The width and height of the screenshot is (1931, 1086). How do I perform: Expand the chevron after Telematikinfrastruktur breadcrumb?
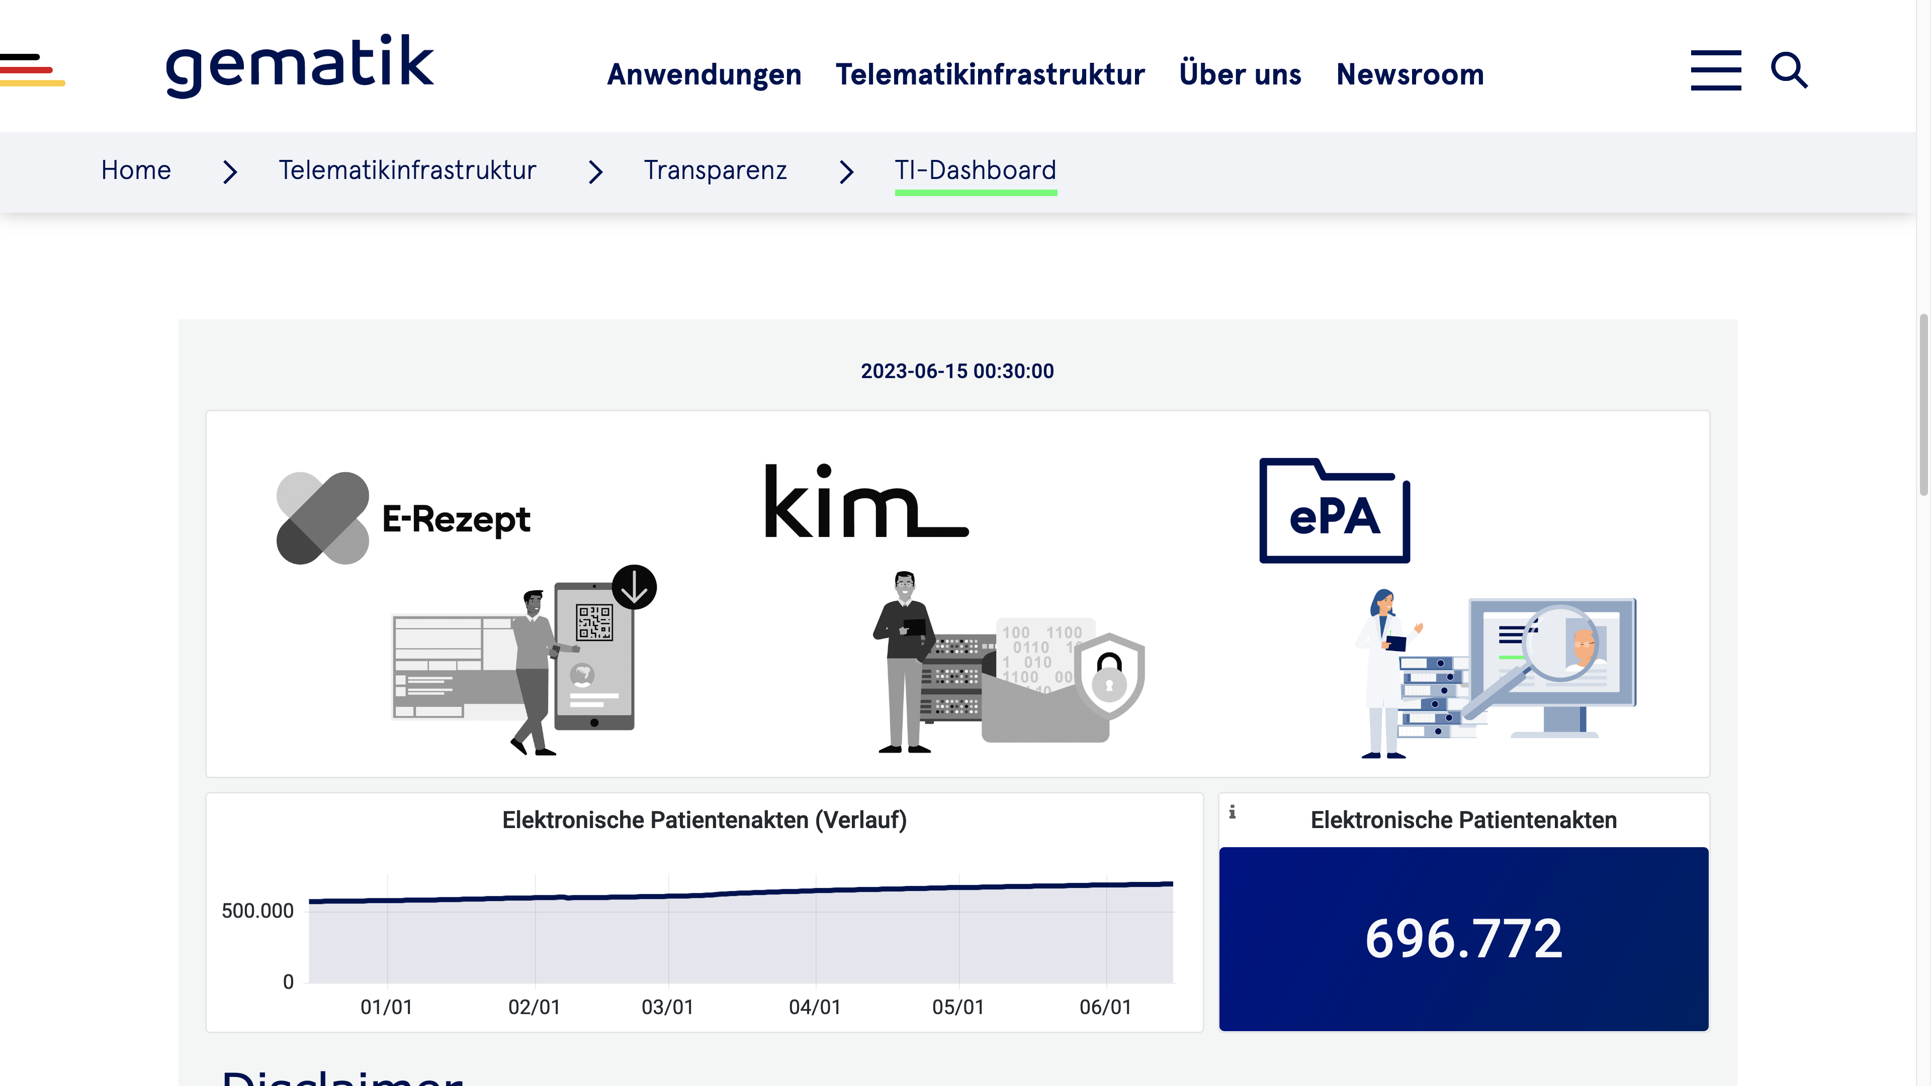click(595, 171)
